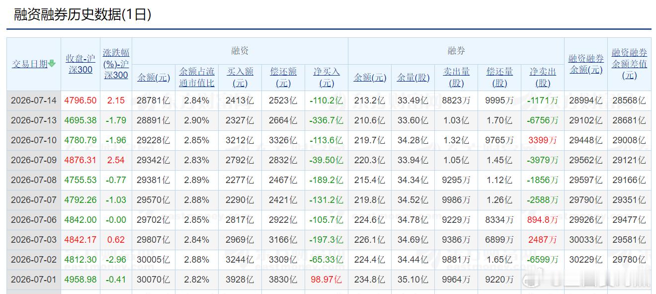The height and width of the screenshot is (294, 656).
Task: Sort by 买入额(元) column header
Action: (240, 77)
